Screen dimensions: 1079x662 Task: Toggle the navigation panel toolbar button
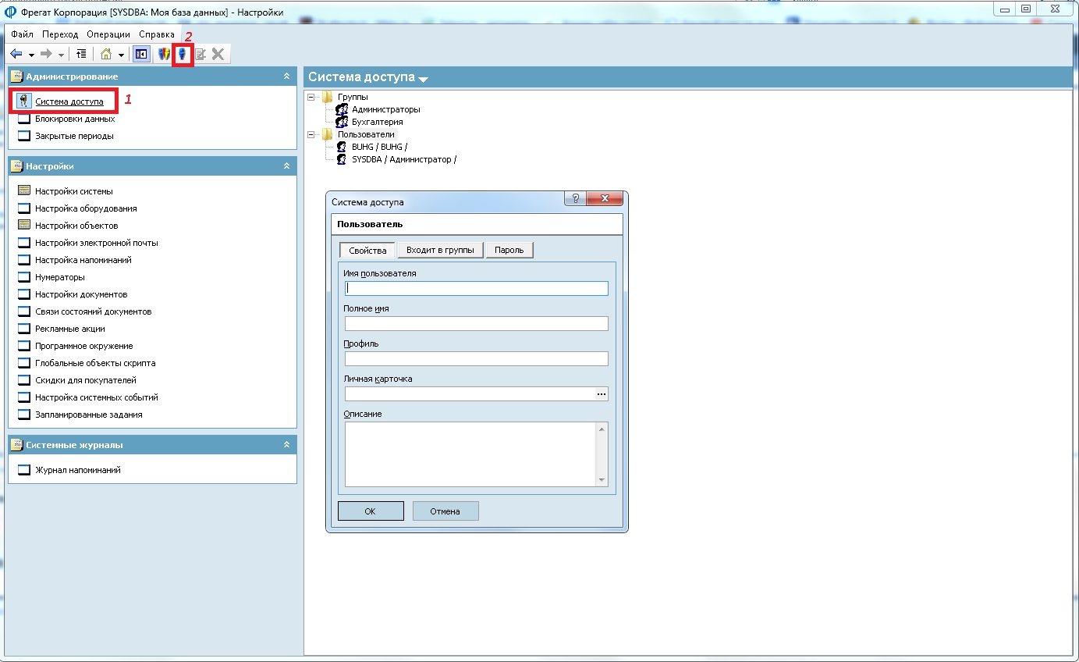point(141,54)
